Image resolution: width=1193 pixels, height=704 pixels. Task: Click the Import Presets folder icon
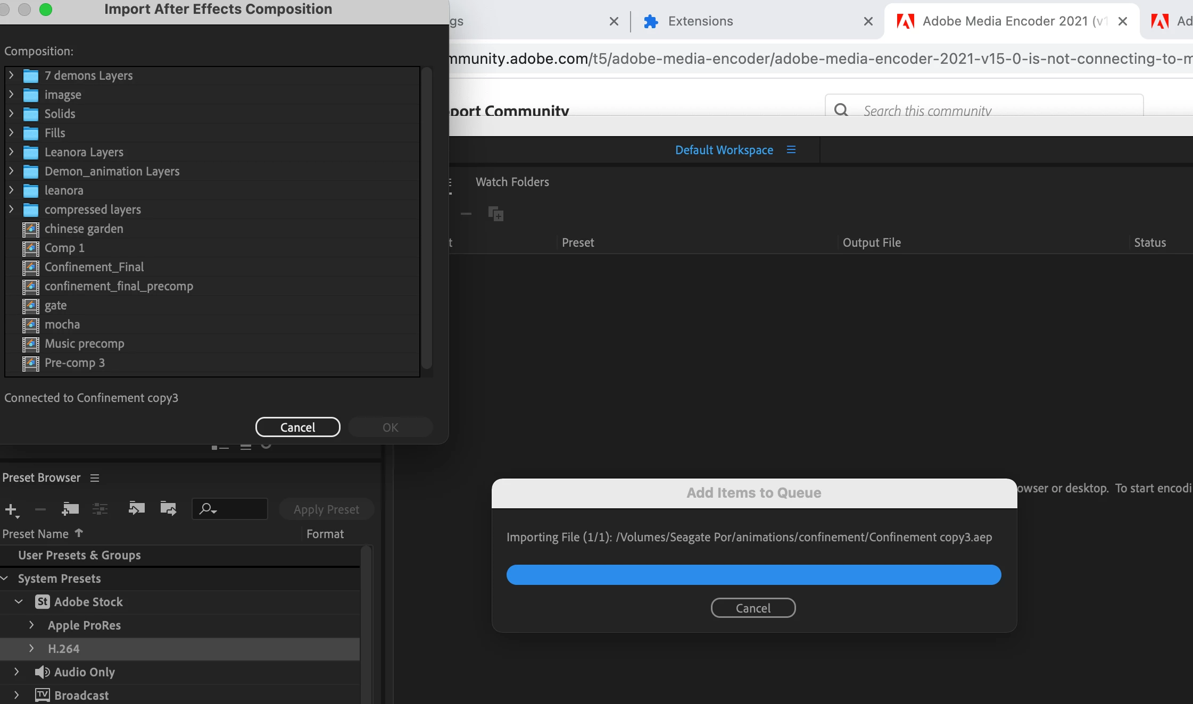136,508
